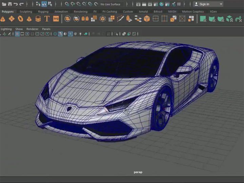Click the Select by Component Type icon
Viewport: 244px width, 183px height.
pyautogui.click(x=50, y=4)
